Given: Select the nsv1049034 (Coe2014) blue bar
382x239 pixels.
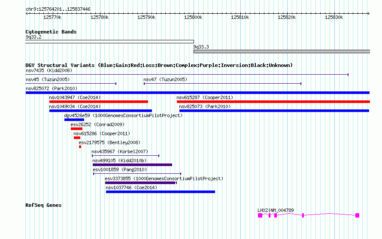Looking at the screenshot, I should click(x=100, y=111).
